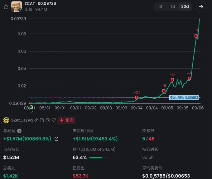Click the GZet...J2vq wallet address
This screenshot has height=179, width=212.
click(22, 120)
